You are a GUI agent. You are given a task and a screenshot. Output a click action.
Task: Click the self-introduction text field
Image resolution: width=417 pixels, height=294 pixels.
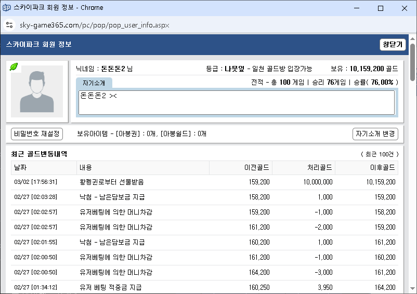[x=237, y=102]
